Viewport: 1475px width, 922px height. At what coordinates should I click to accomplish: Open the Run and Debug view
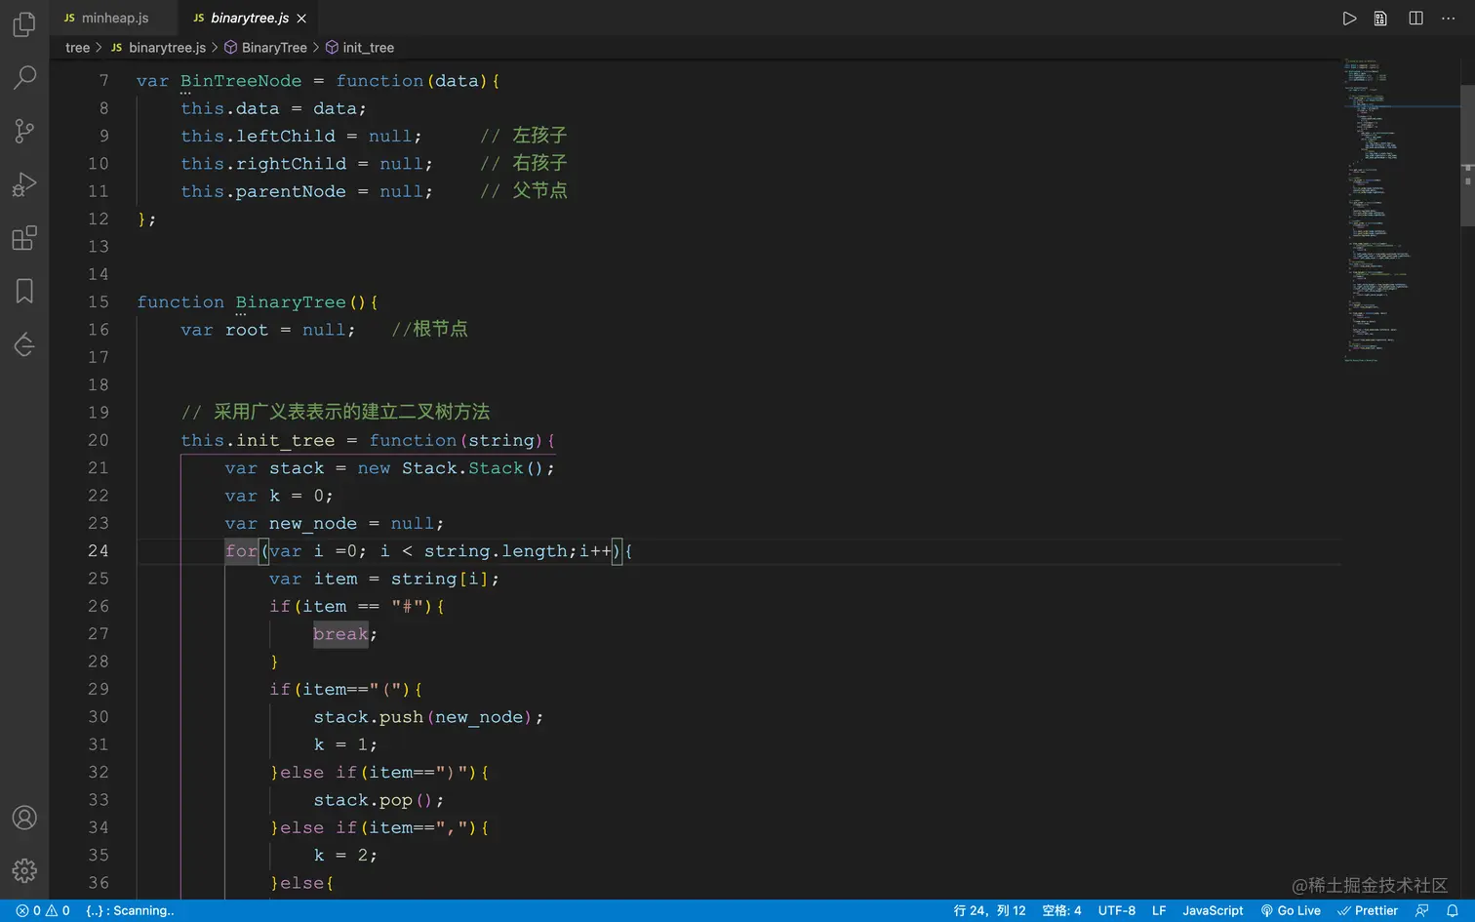pyautogui.click(x=24, y=184)
